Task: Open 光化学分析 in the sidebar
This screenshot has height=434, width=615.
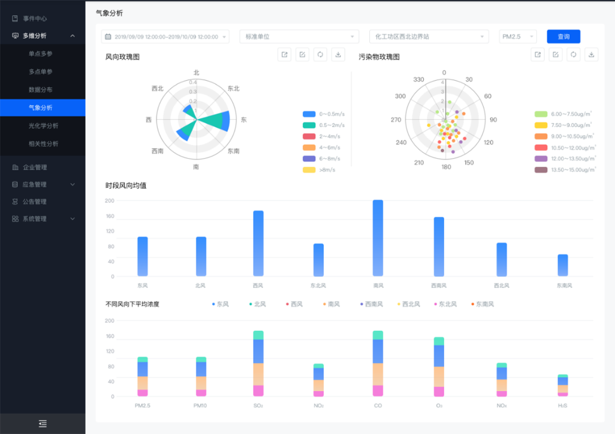Action: click(x=44, y=126)
